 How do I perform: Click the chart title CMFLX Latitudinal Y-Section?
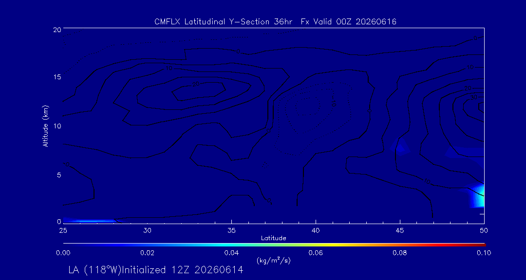[212, 22]
